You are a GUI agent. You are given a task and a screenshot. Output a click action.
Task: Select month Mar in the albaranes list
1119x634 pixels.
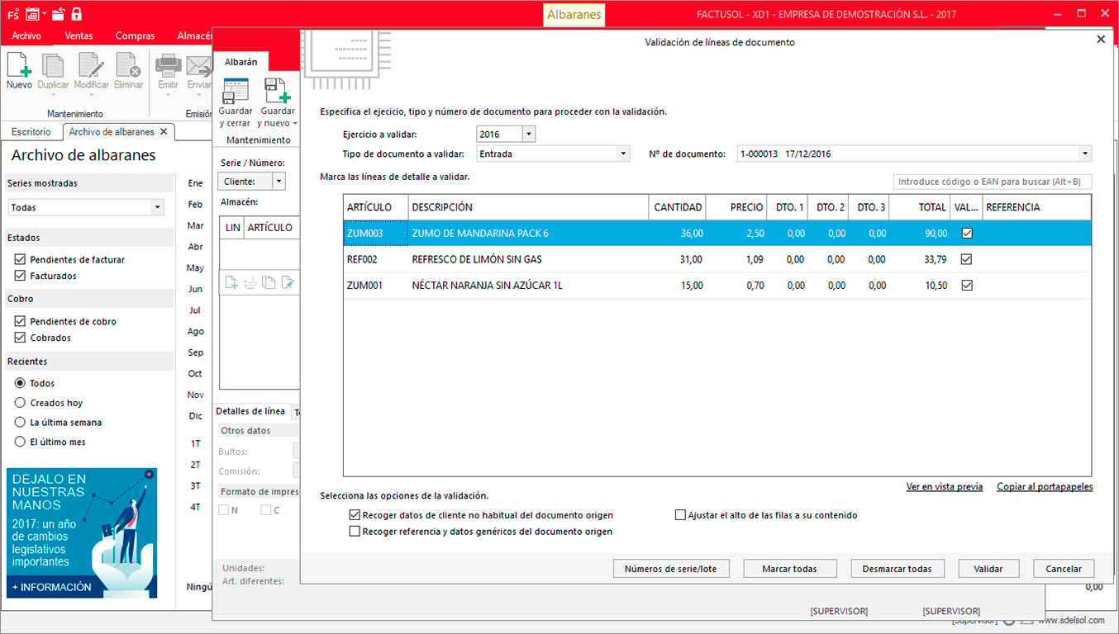point(196,225)
